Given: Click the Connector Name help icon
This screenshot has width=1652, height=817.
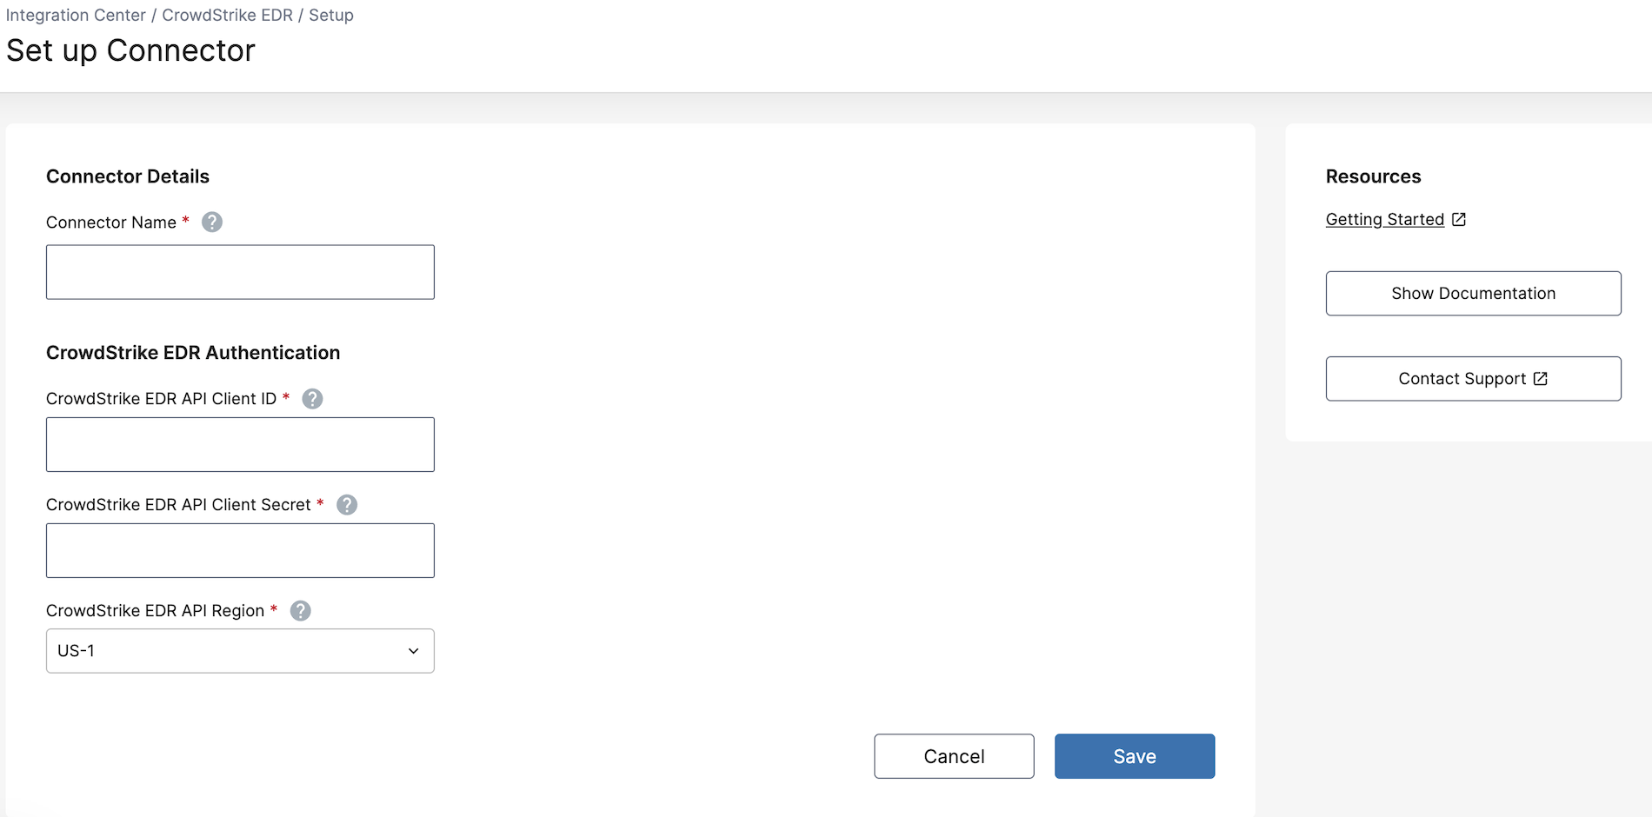Looking at the screenshot, I should (212, 223).
